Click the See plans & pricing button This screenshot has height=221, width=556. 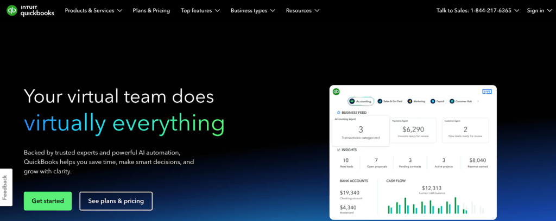click(116, 201)
